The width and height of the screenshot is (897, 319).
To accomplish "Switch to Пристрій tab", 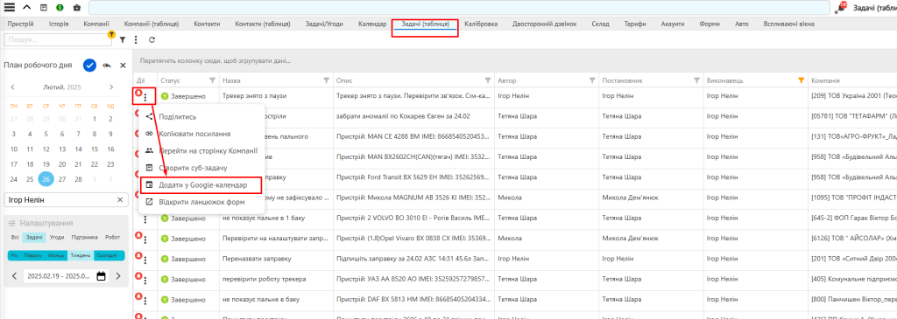I will coord(21,24).
